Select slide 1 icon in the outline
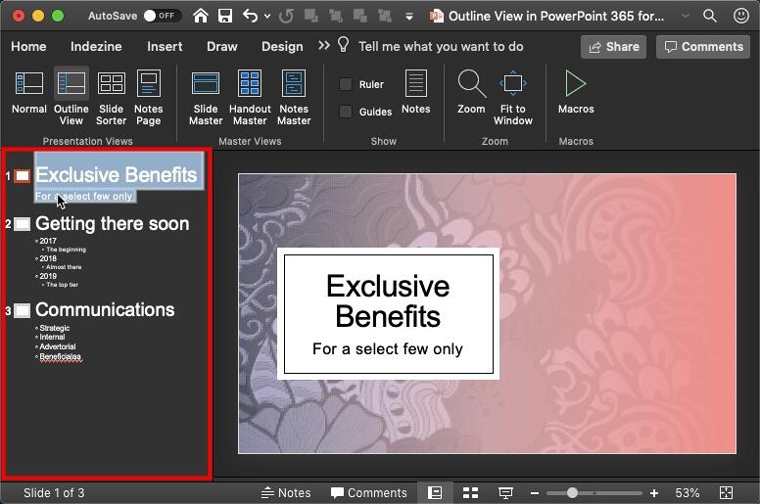The image size is (760, 504). pos(22,176)
